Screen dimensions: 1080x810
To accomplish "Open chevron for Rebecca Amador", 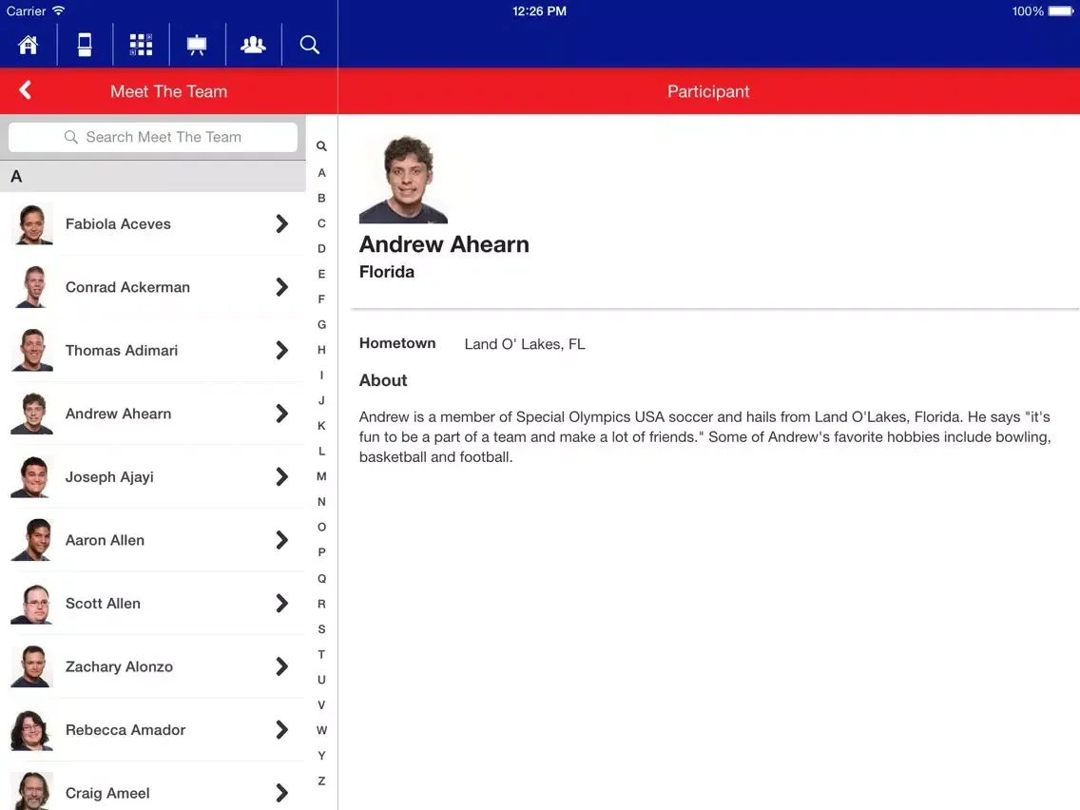I will pyautogui.click(x=281, y=729).
